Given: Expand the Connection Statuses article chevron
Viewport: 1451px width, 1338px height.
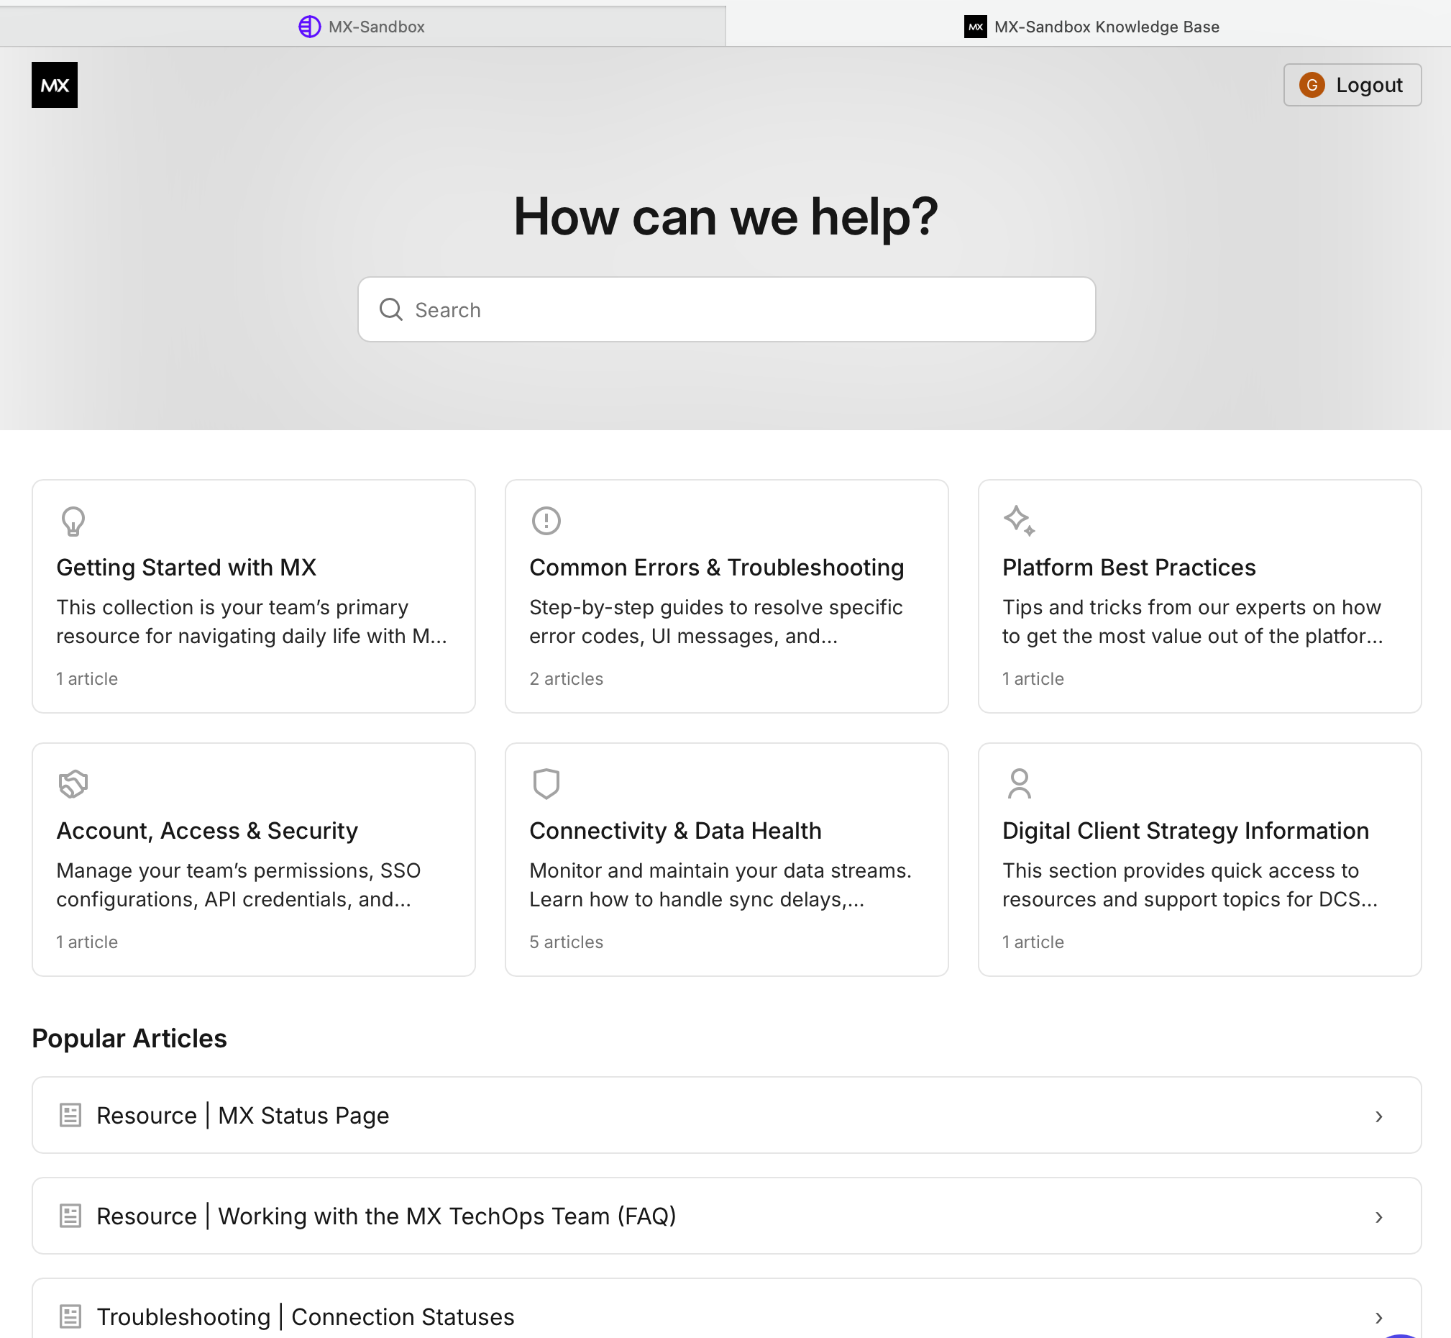Looking at the screenshot, I should (1378, 1318).
